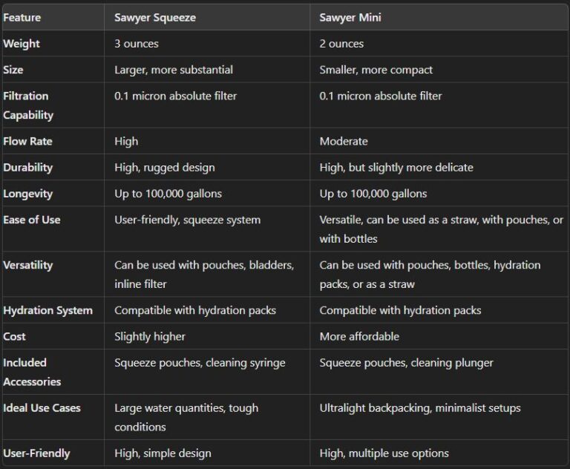
Task: Click the Flow Rate row label
Action: [27, 141]
